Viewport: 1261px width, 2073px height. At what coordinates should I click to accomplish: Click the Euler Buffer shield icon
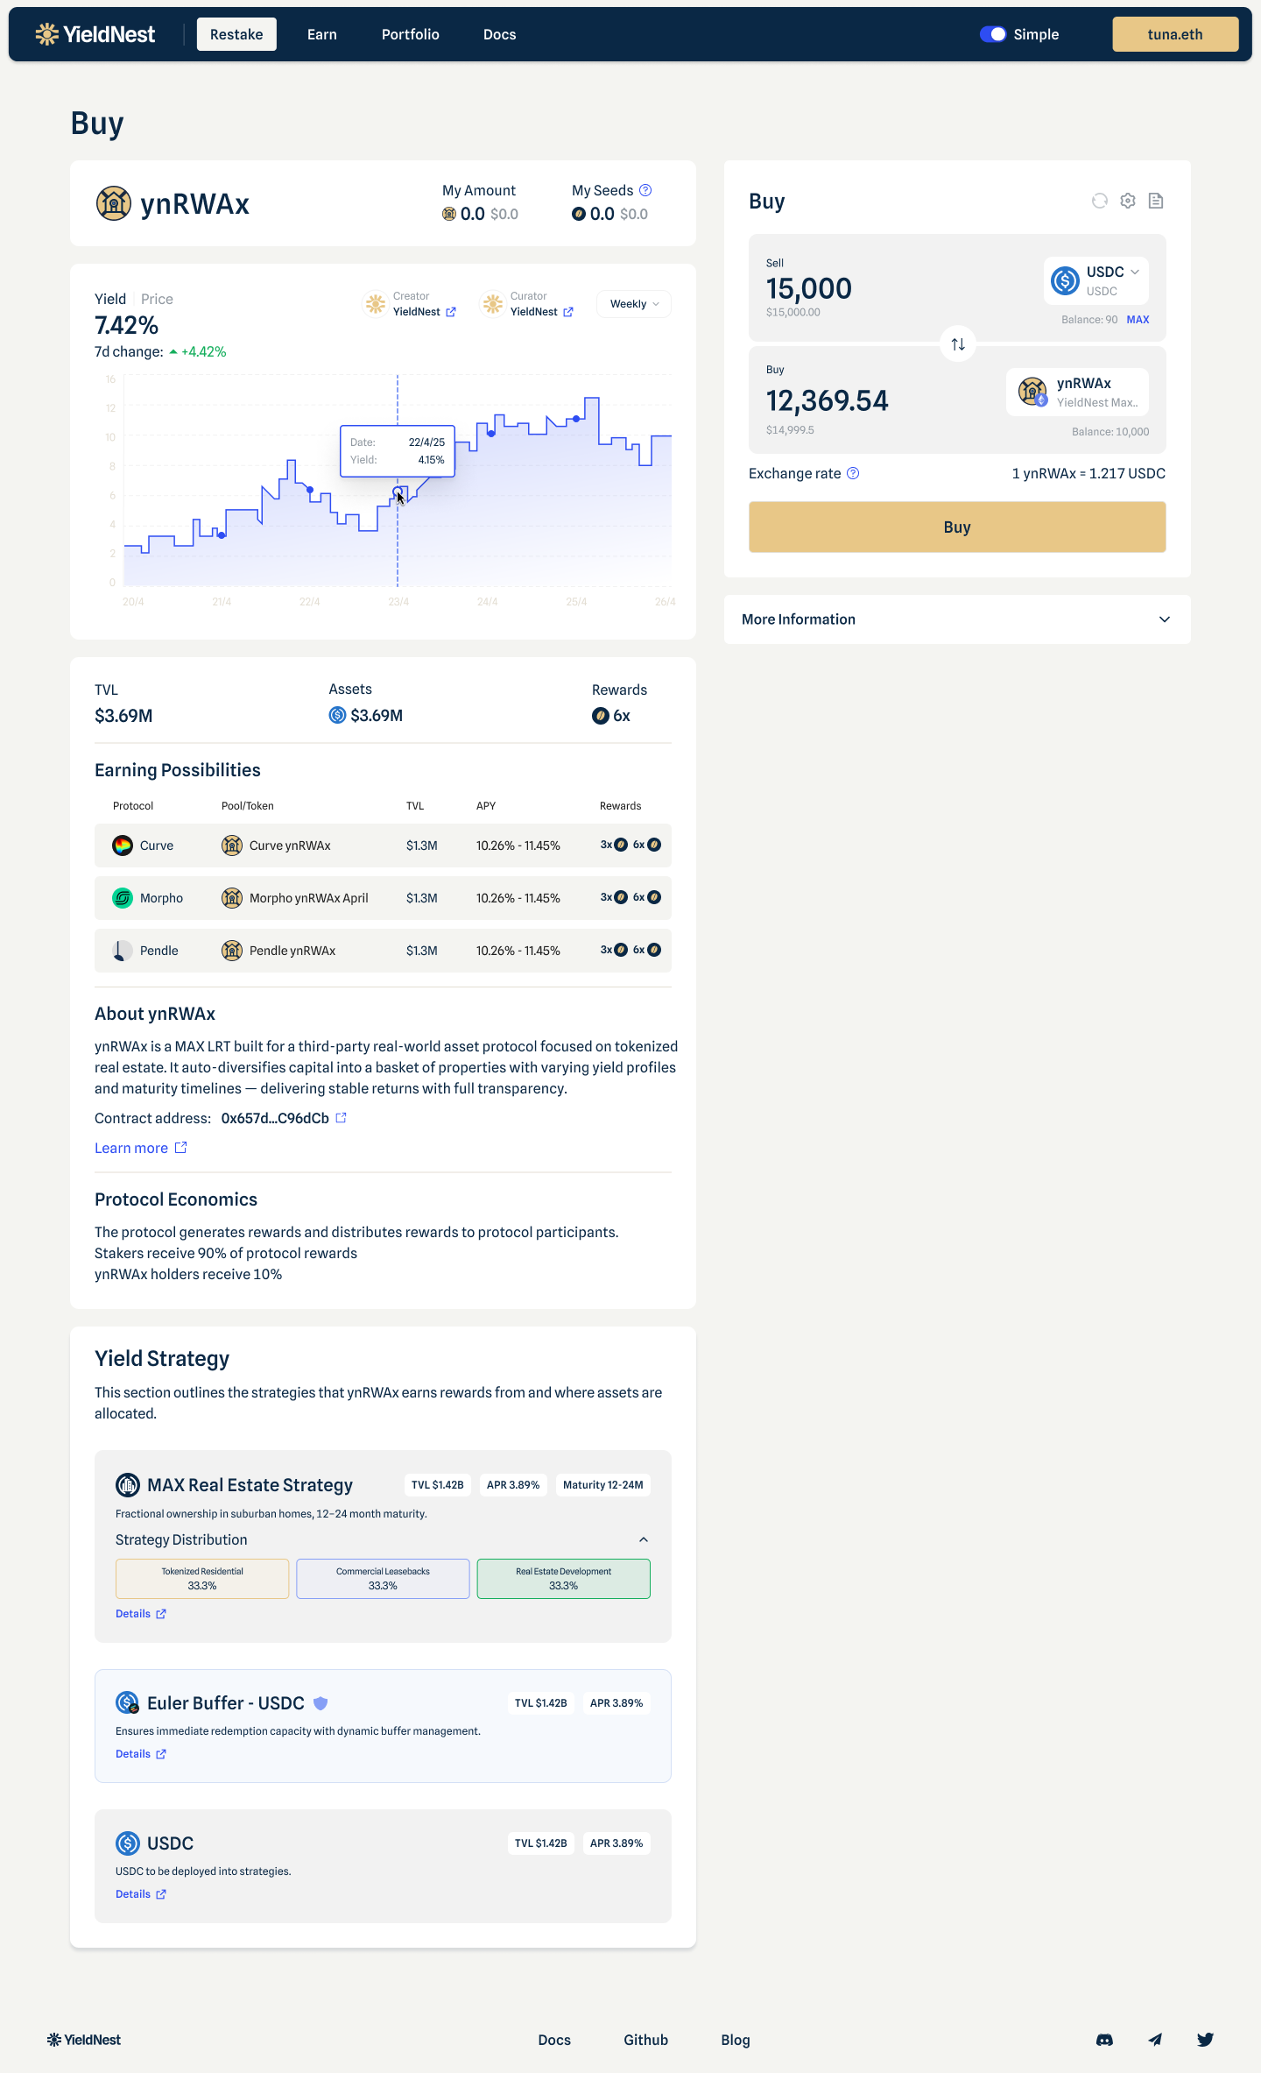click(321, 1703)
